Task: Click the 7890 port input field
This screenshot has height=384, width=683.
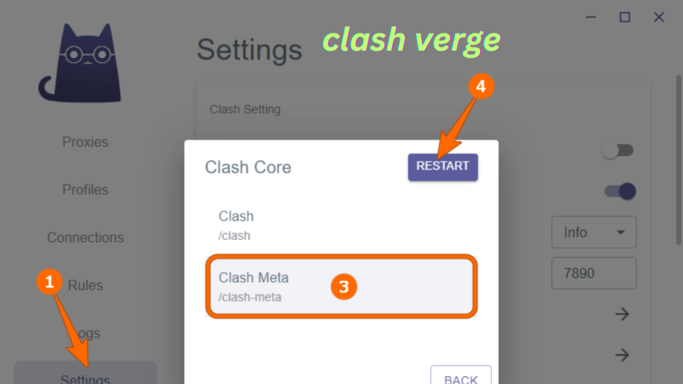Action: pyautogui.click(x=594, y=273)
